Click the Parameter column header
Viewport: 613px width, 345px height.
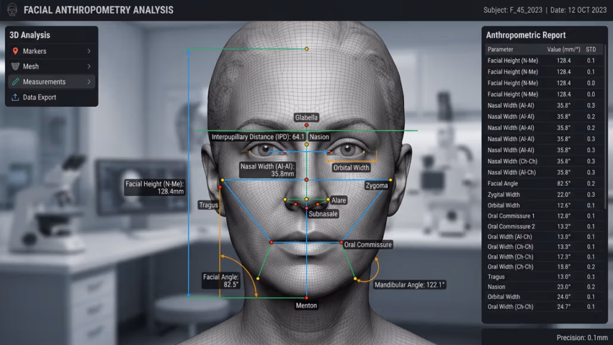tap(500, 49)
